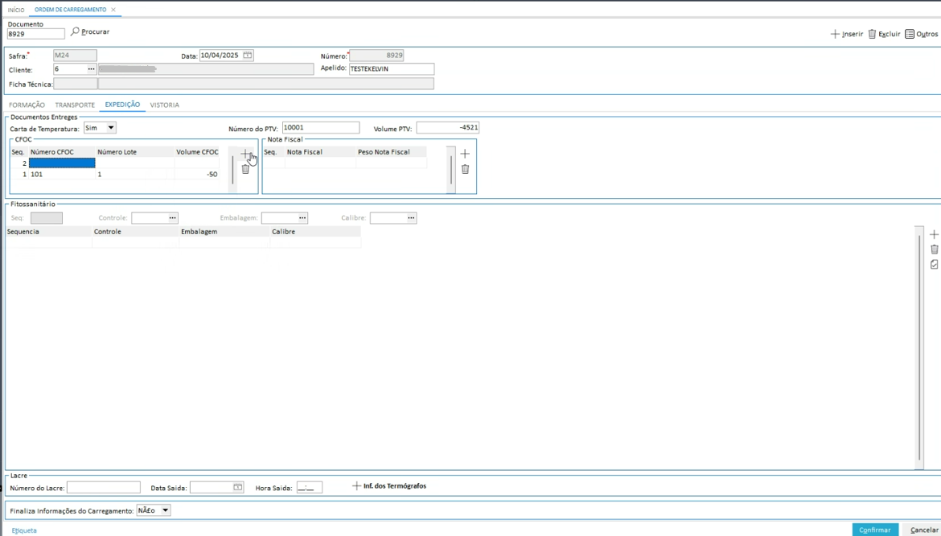Click the Calibre column header in grid
The width and height of the screenshot is (941, 536).
(x=315, y=232)
